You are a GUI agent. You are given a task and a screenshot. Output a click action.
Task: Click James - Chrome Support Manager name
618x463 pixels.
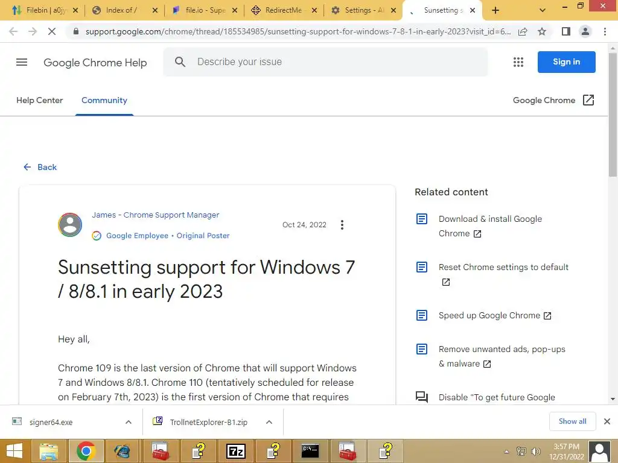155,215
